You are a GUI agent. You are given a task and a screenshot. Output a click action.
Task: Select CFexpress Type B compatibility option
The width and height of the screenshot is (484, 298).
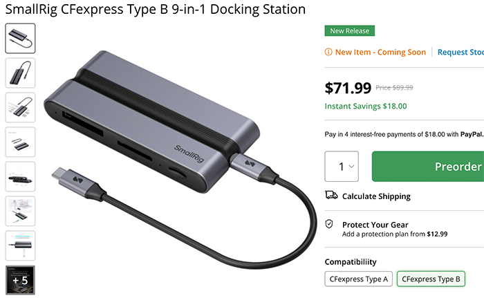click(x=431, y=279)
